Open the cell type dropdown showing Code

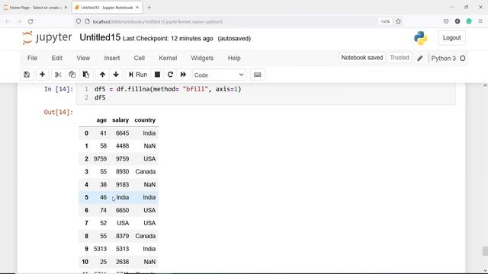(x=219, y=75)
